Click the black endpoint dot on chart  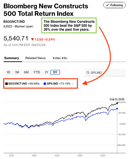[x=117, y=103]
